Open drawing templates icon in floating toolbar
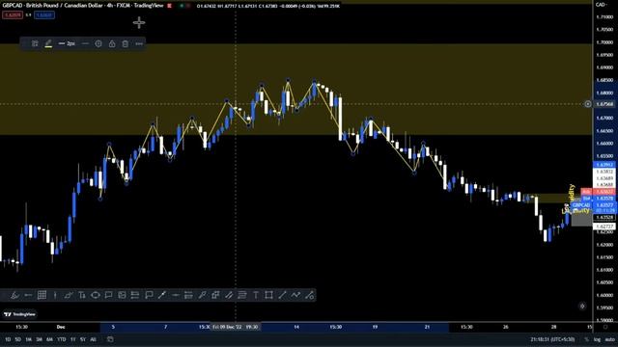The width and height of the screenshot is (618, 347). tap(35, 43)
